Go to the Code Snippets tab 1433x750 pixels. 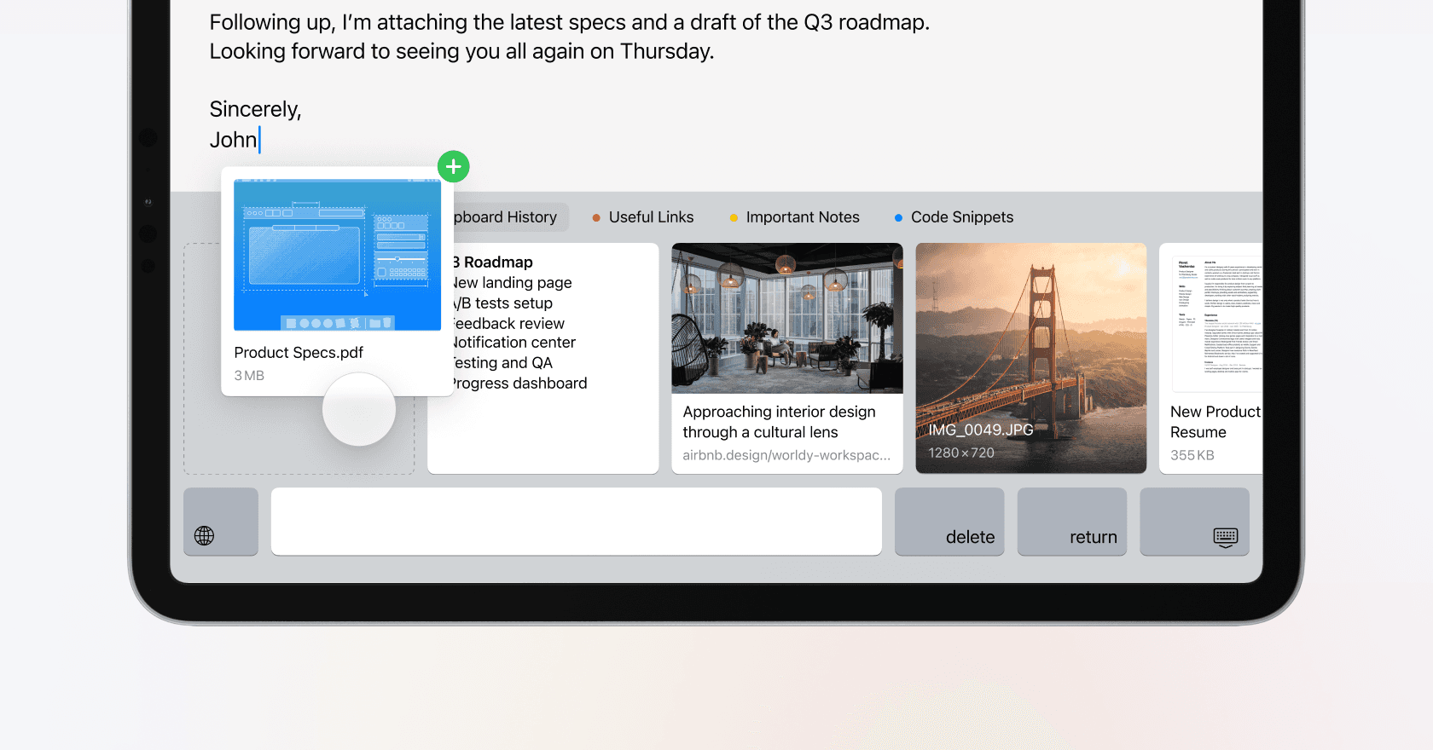coord(961,217)
